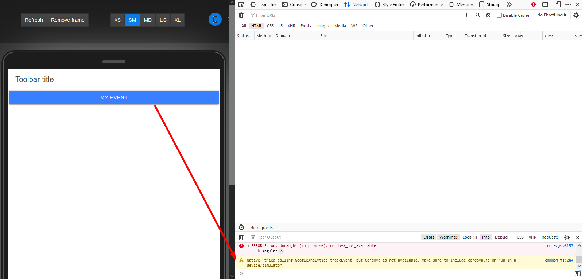The image size is (582, 279).
Task: Toggle the Media network filter
Action: coord(340,26)
